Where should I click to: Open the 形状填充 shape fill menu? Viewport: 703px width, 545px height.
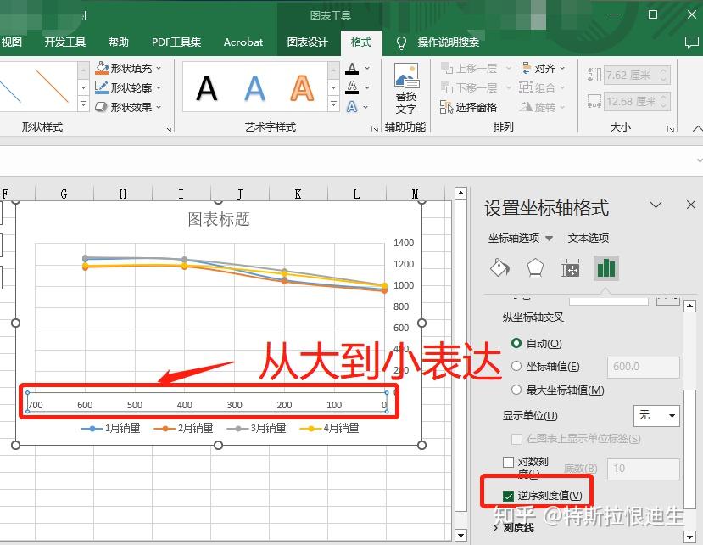128,68
